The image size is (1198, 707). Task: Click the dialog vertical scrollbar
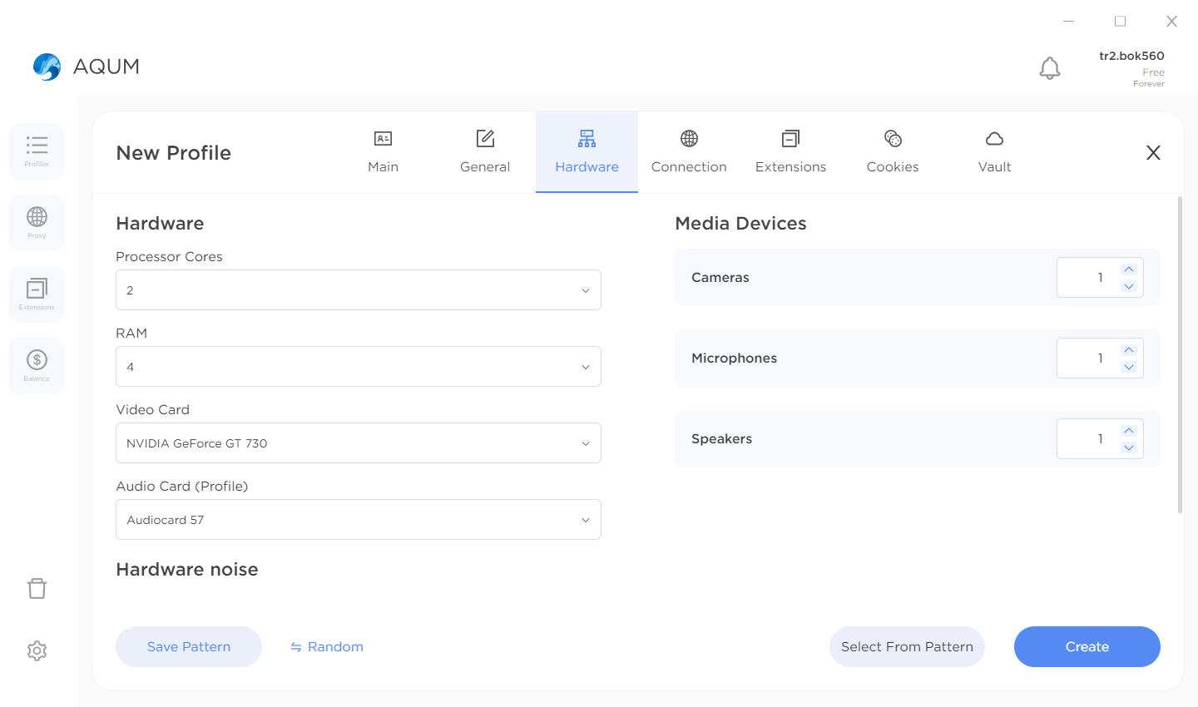point(1180,354)
